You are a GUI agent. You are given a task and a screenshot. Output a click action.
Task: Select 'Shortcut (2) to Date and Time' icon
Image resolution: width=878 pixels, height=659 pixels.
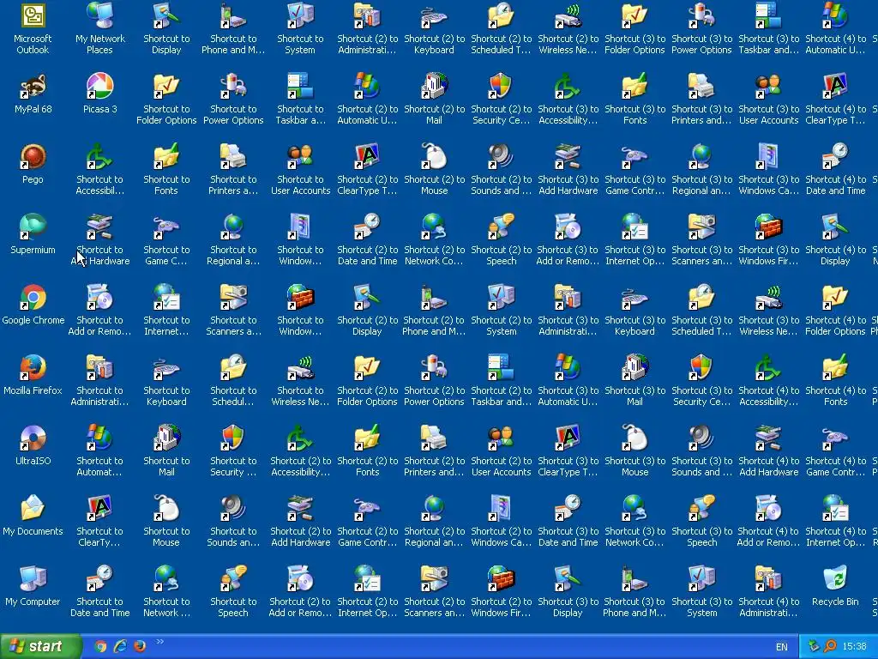[x=367, y=239]
